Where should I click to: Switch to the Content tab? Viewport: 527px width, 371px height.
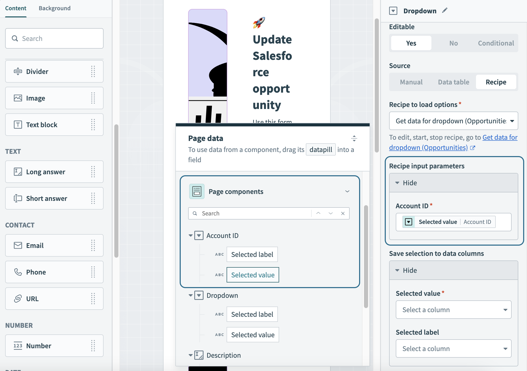click(x=16, y=8)
